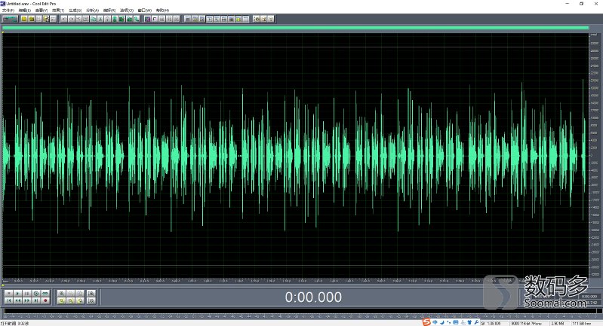Click the green display range bar above the waveform
Viewport: 603px width, 326px height.
(294, 28)
